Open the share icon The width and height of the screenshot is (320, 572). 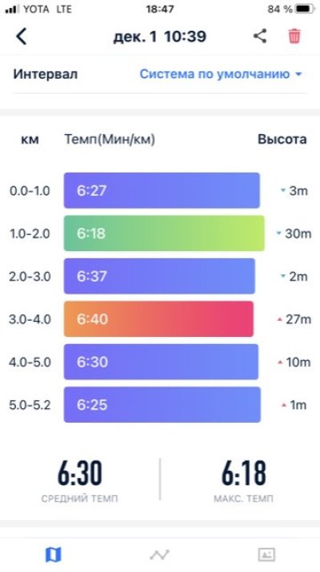(x=260, y=36)
